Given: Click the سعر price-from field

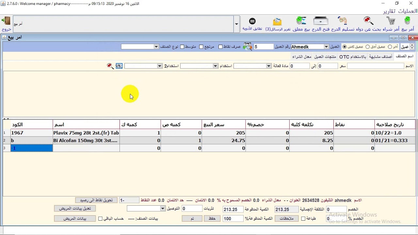Looking at the screenshot, I should (x=328, y=66).
